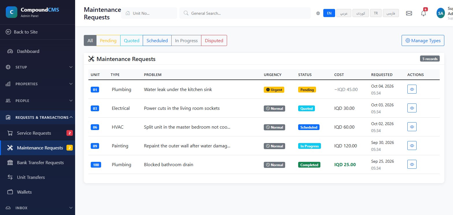This screenshot has width=453, height=215.
Task: Expand the Properties sidebar section
Action: pyautogui.click(x=38, y=84)
